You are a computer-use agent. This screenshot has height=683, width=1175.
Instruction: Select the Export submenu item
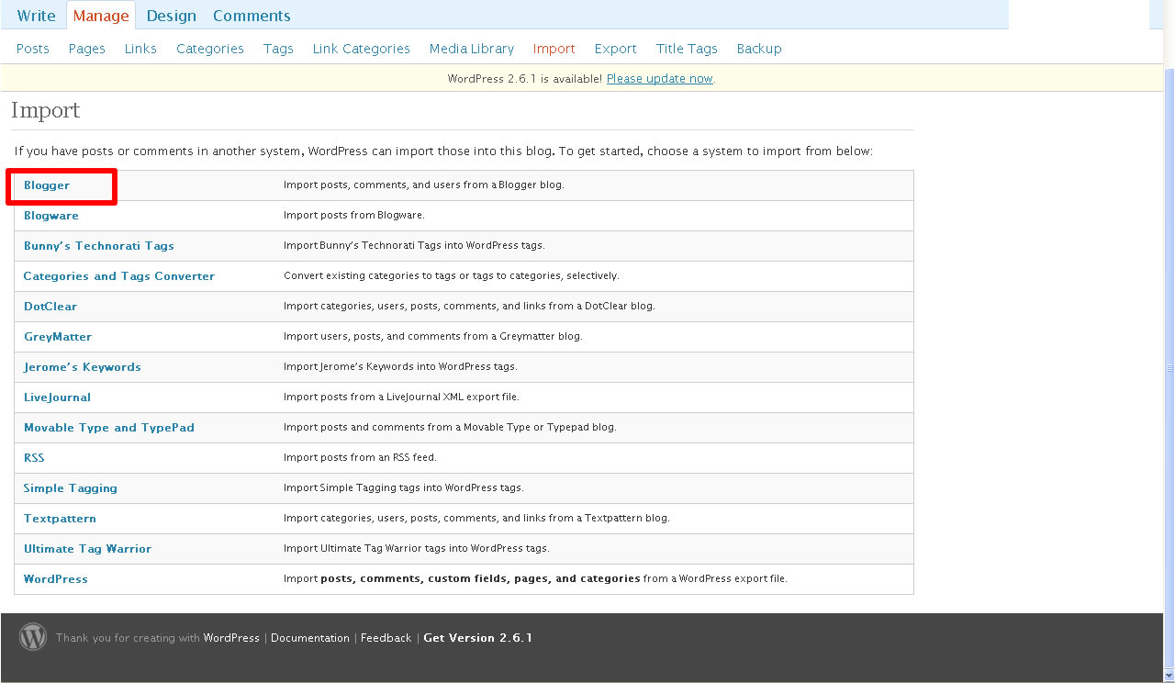615,49
